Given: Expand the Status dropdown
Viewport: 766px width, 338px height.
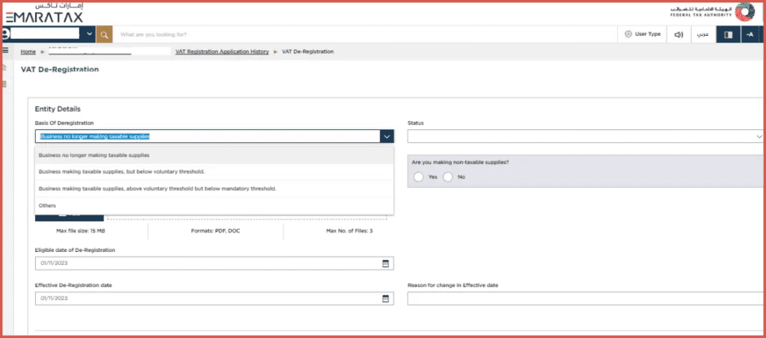Looking at the screenshot, I should point(759,137).
